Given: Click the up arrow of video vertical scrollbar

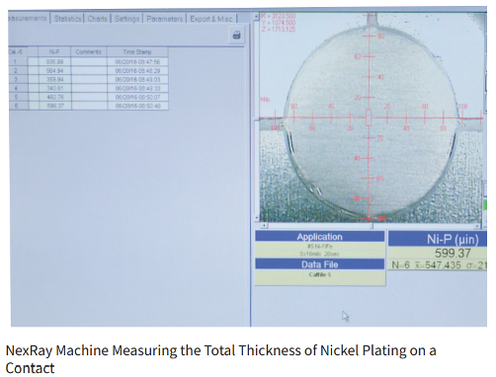Looking at the screenshot, I should 257,16.
